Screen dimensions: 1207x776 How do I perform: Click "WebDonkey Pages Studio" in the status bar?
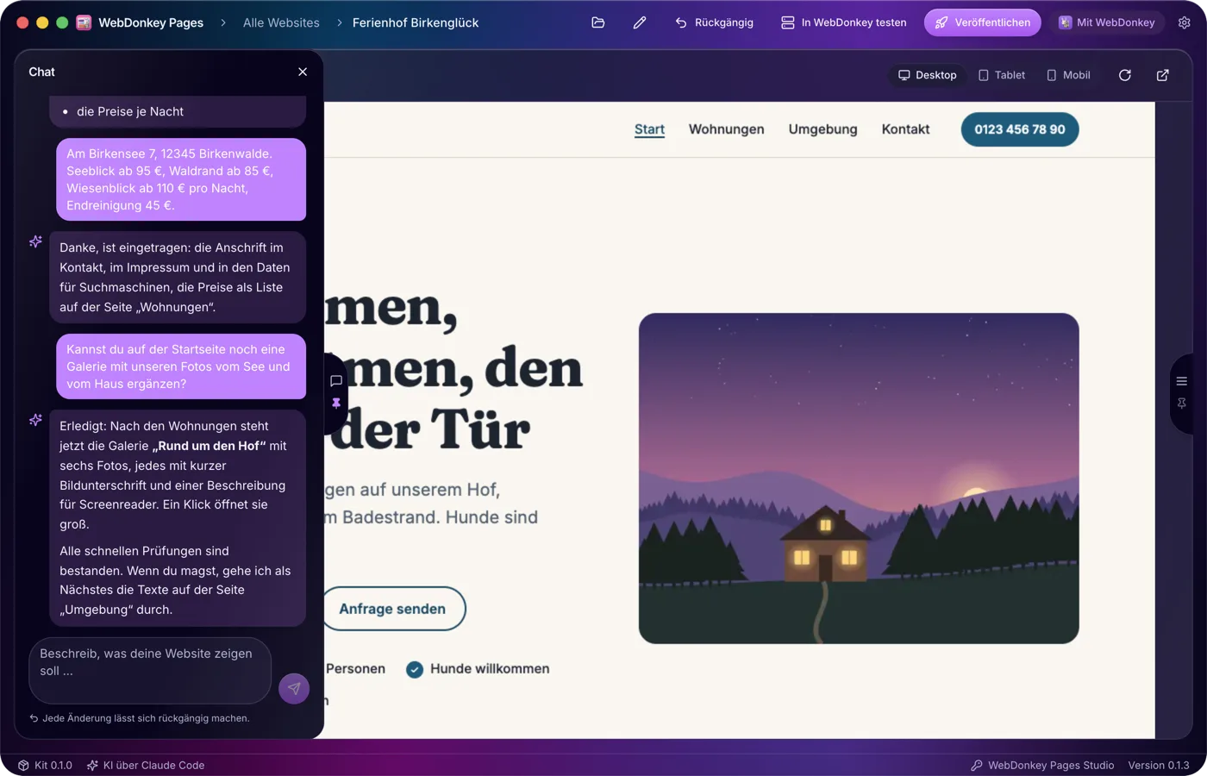tap(1042, 765)
